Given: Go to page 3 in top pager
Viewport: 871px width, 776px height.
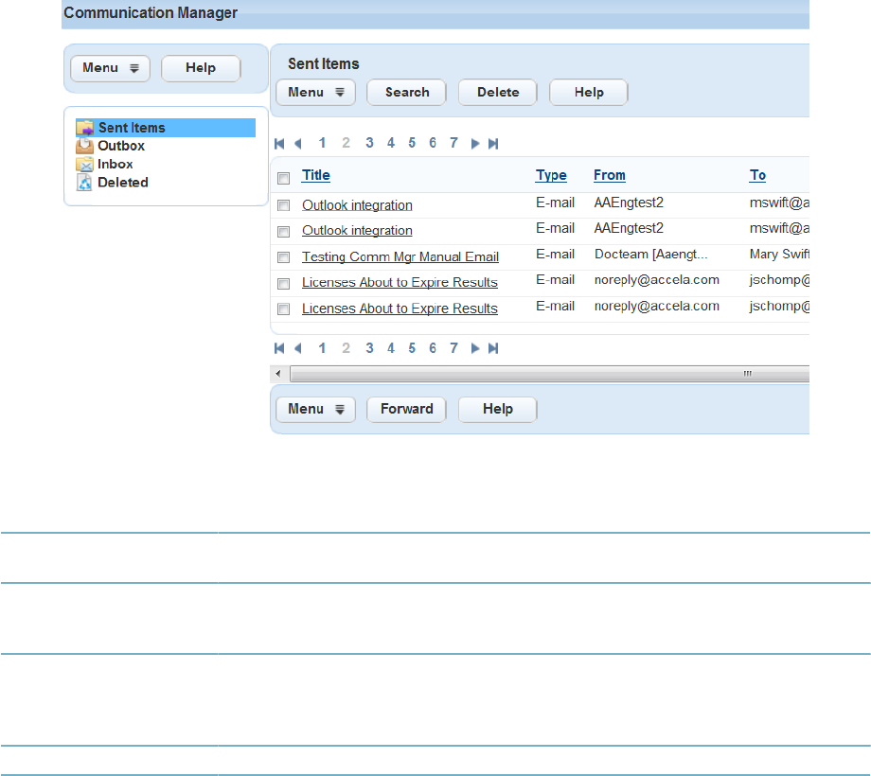Looking at the screenshot, I should (x=369, y=143).
